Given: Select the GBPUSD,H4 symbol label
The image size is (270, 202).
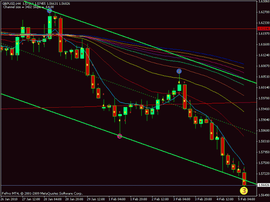Looking at the screenshot, I should click(x=12, y=3).
